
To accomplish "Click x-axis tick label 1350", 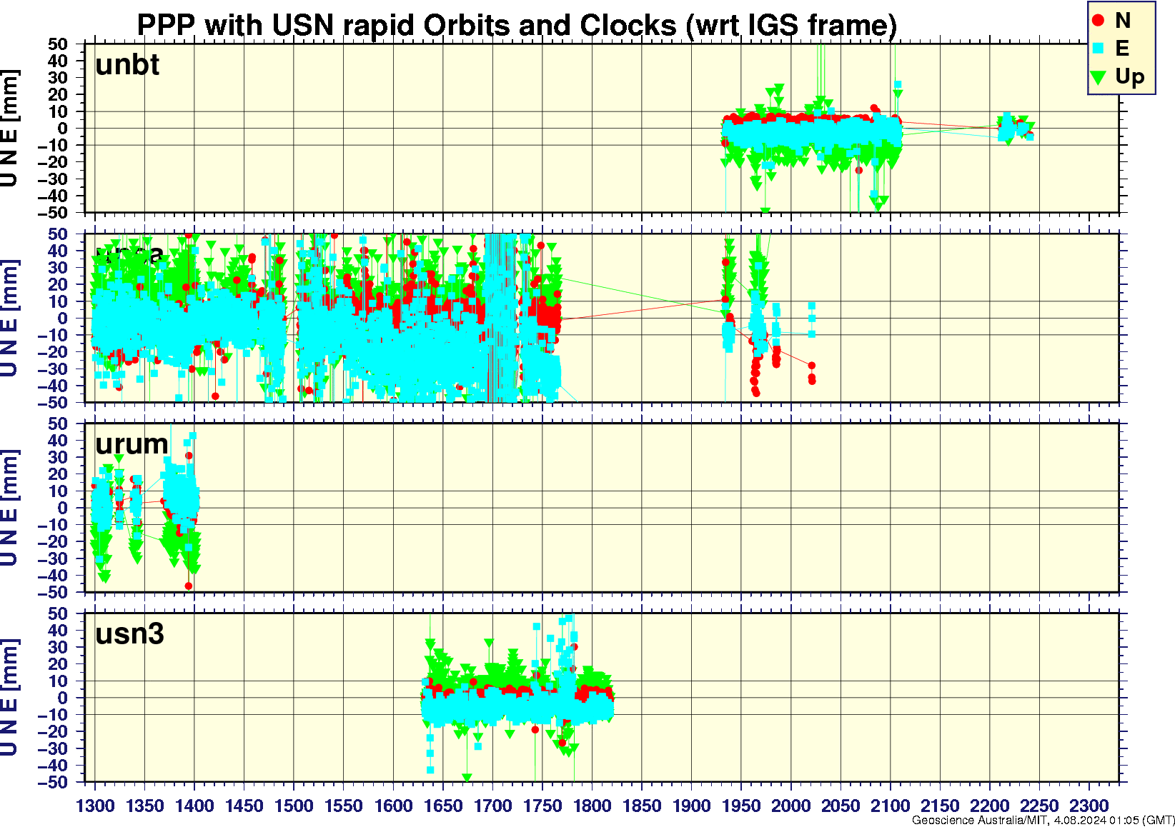I will (x=145, y=806).
